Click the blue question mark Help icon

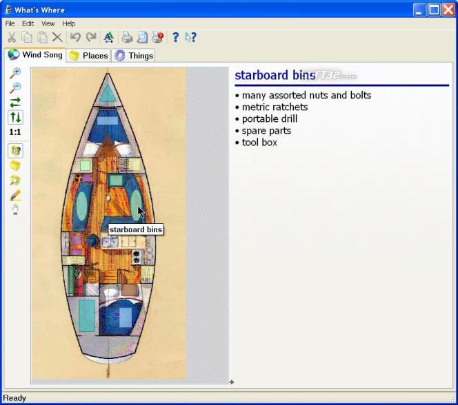175,38
